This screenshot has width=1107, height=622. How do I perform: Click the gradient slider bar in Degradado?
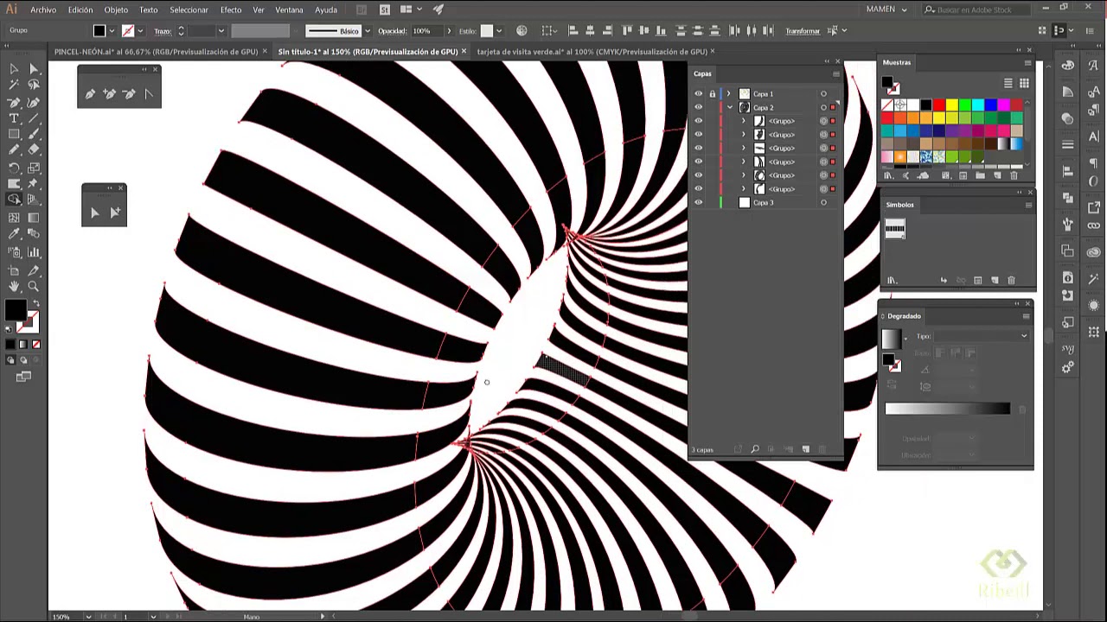(x=947, y=409)
